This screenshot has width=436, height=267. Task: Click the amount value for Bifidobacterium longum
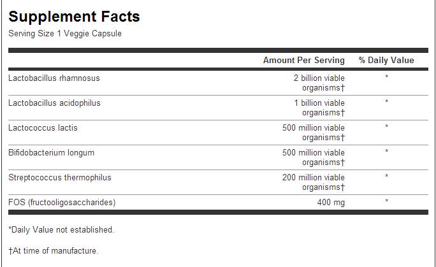[313, 157]
